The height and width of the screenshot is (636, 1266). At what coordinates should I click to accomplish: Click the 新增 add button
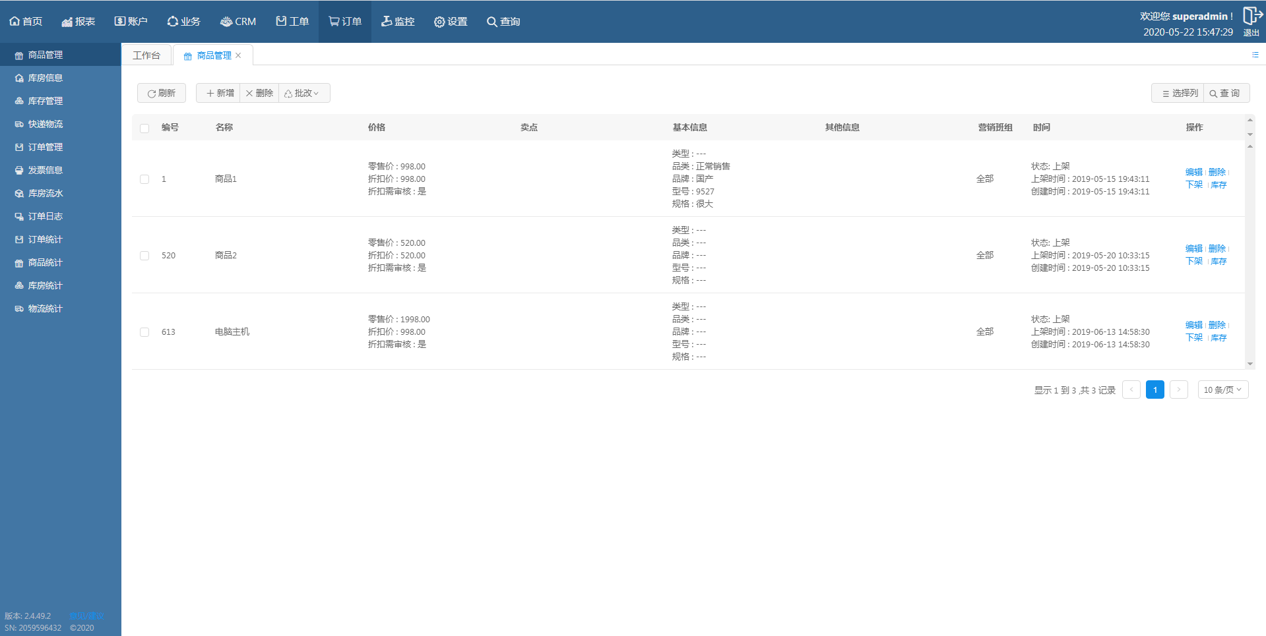(218, 93)
